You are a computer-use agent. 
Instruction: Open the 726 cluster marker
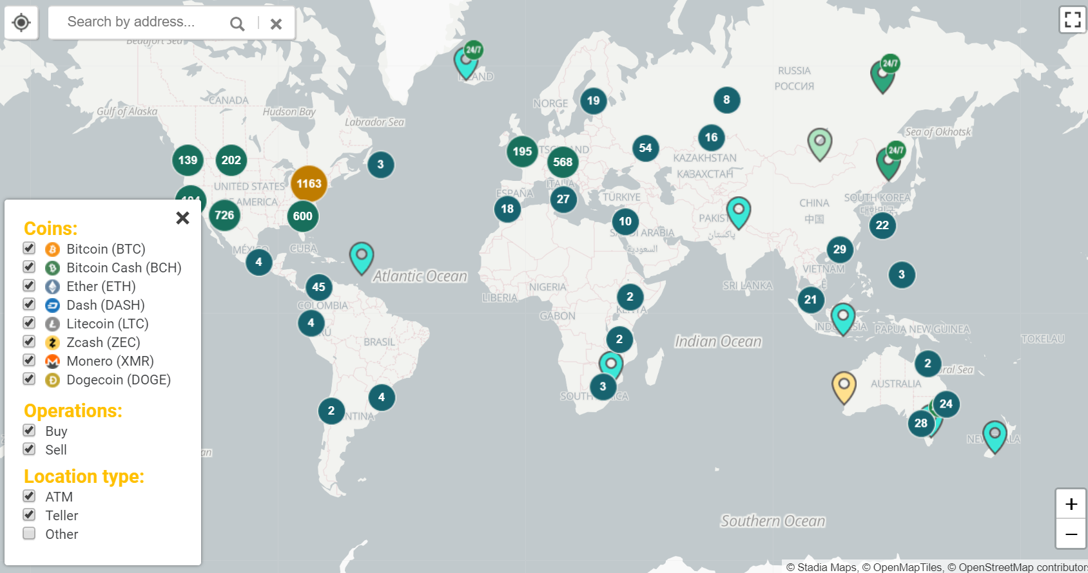[224, 215]
